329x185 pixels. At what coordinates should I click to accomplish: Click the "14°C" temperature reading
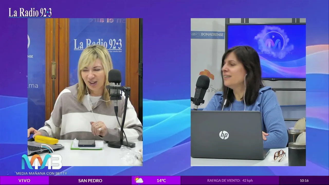tap(161, 180)
